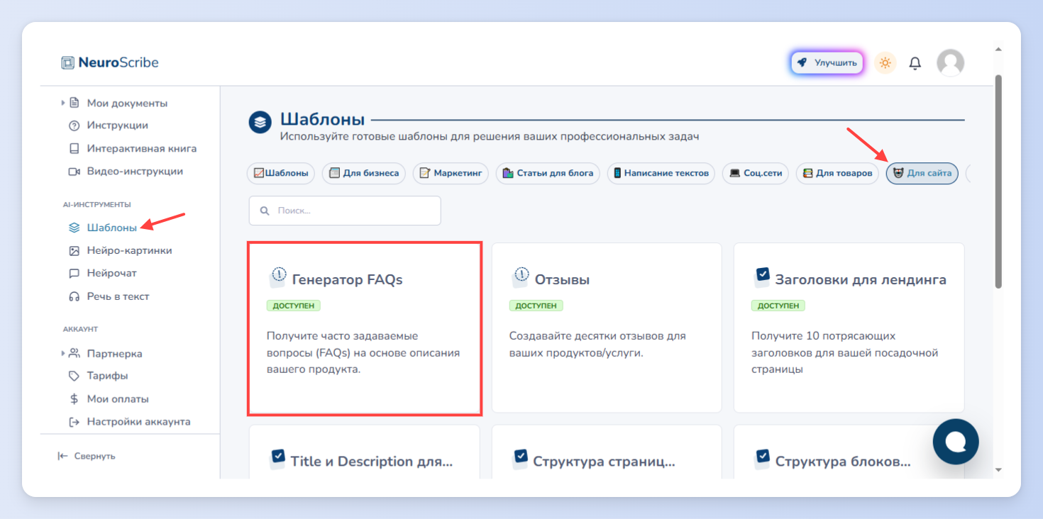
Task: Click the scrollbar down arrow
Action: tap(998, 469)
